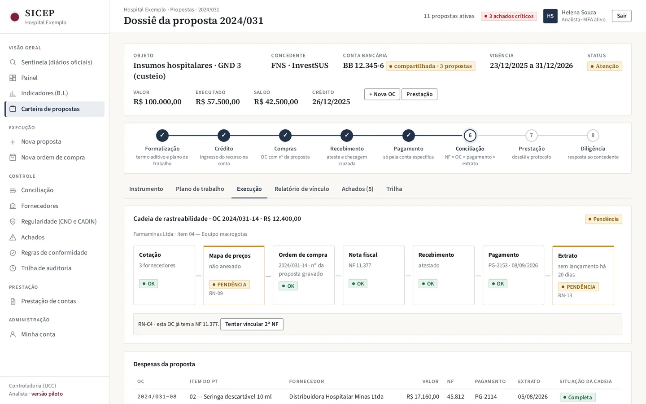Select step 8 Diligência circle
The image size is (646, 404).
pos(593,135)
